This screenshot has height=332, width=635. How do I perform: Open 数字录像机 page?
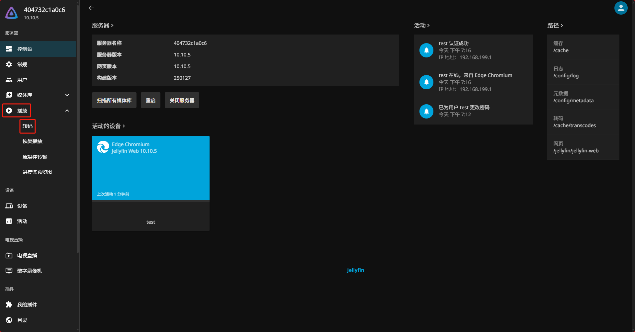click(x=38, y=271)
